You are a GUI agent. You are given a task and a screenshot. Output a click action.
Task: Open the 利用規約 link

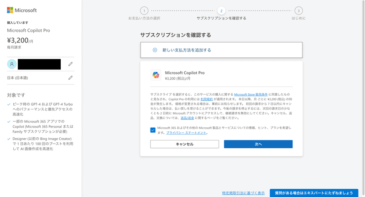coord(207,99)
